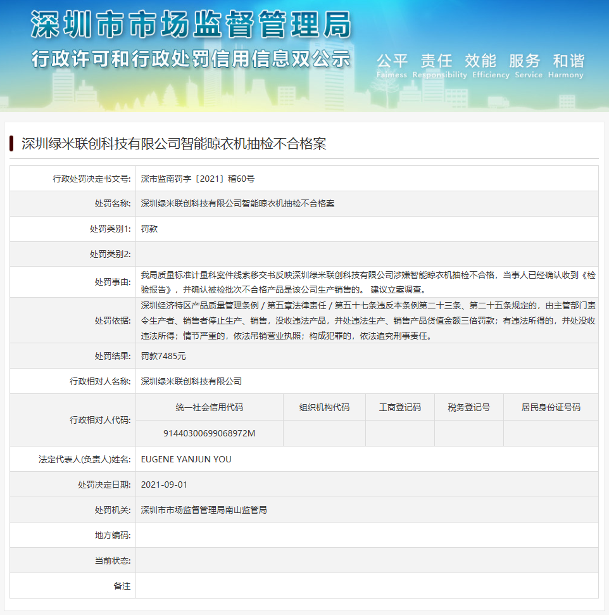Select the document number 深市监南罚字〔2021〕稽60号
The width and height of the screenshot is (609, 615).
click(198, 179)
